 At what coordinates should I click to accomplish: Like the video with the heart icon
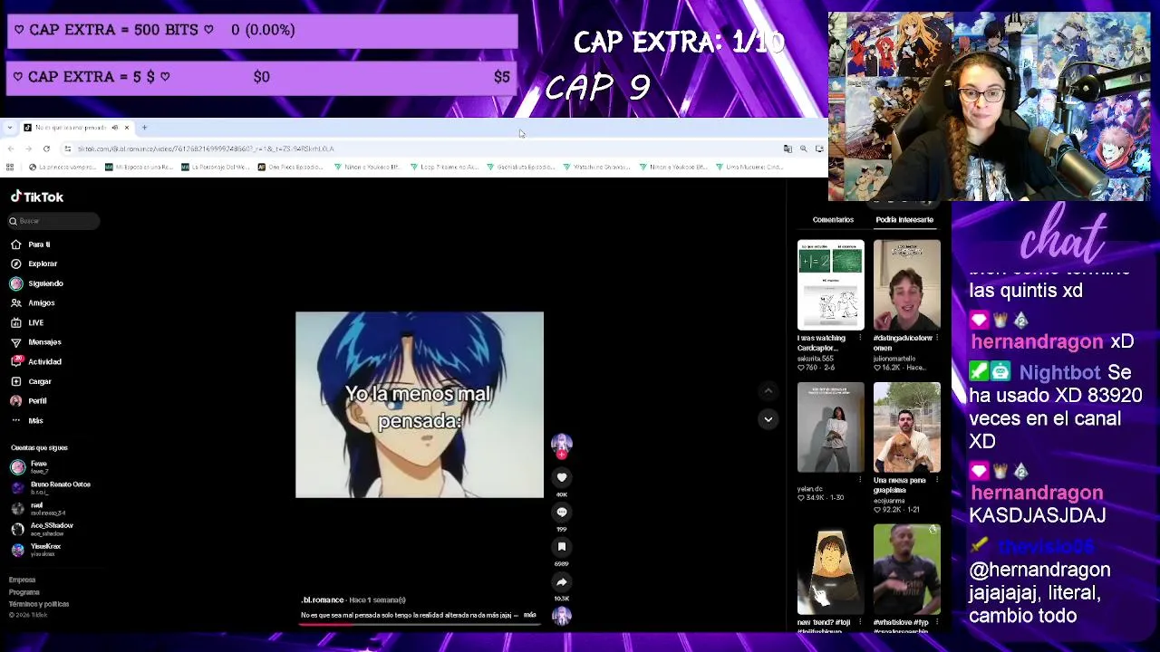pyautogui.click(x=562, y=477)
